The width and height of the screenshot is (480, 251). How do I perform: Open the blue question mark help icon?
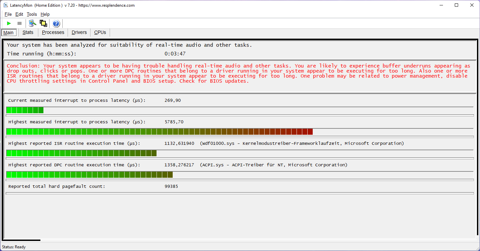(56, 23)
